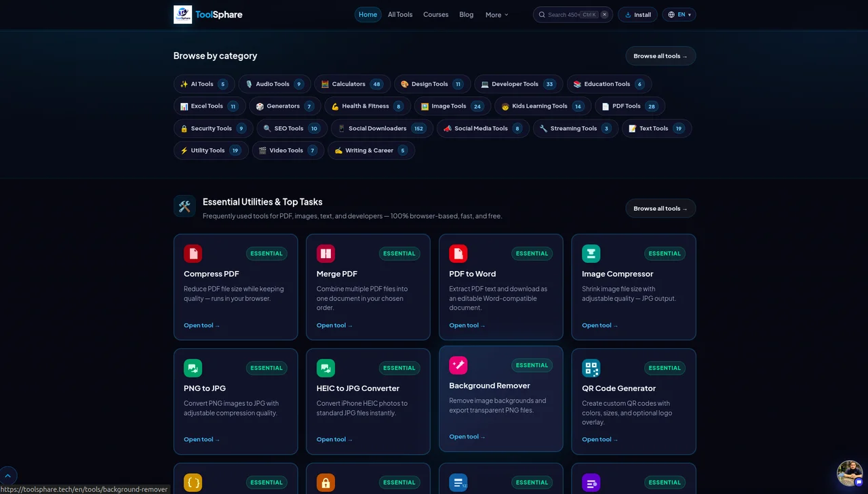Click the yellow curly-braces tool icon
This screenshot has height=494, width=868.
click(x=193, y=482)
